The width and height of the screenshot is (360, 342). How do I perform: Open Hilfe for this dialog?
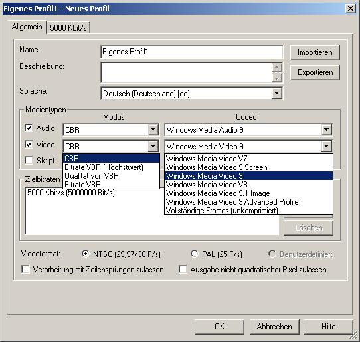[x=328, y=327]
